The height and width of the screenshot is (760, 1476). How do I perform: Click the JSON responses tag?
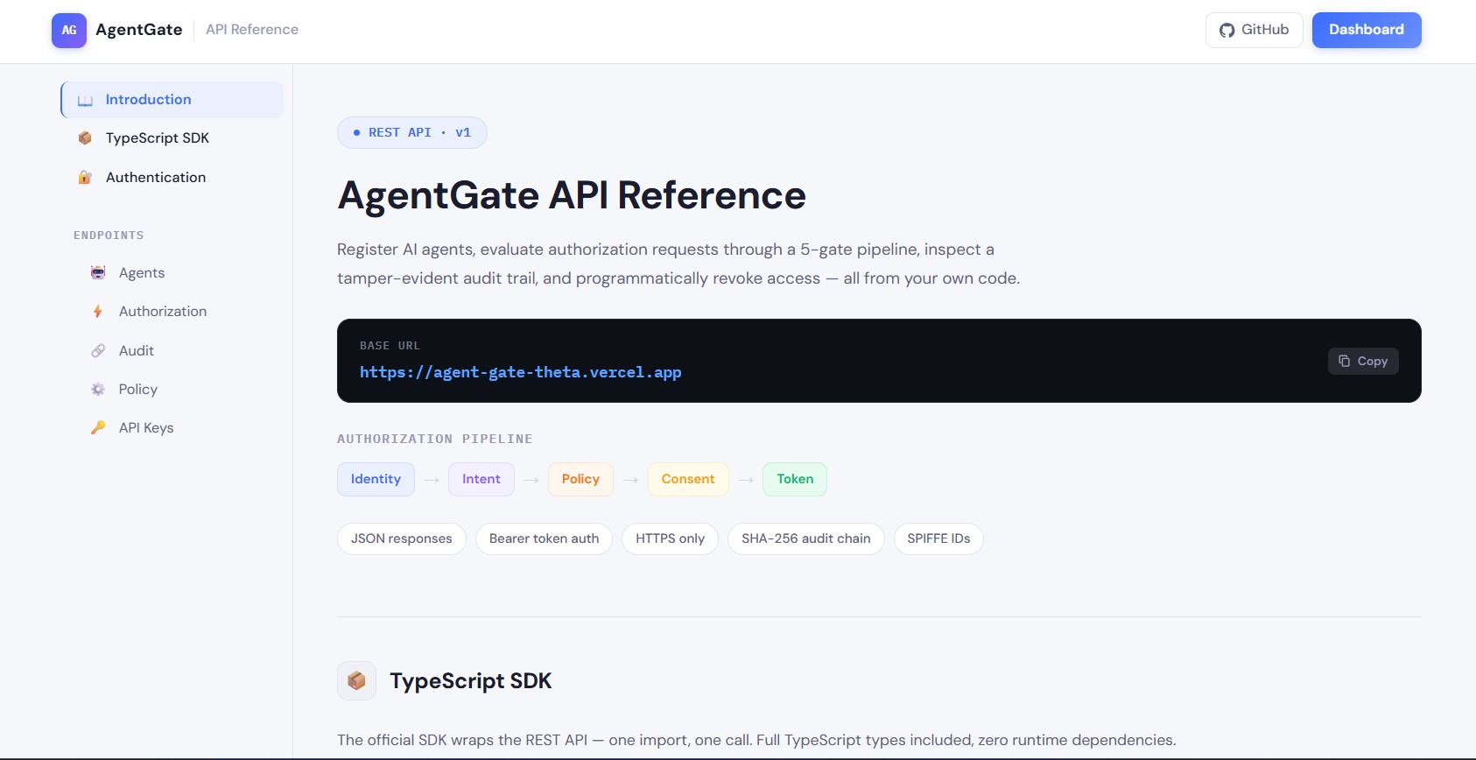tap(402, 538)
